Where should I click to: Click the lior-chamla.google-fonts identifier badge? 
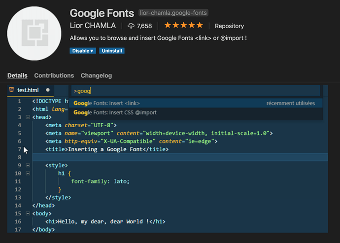coord(173,13)
